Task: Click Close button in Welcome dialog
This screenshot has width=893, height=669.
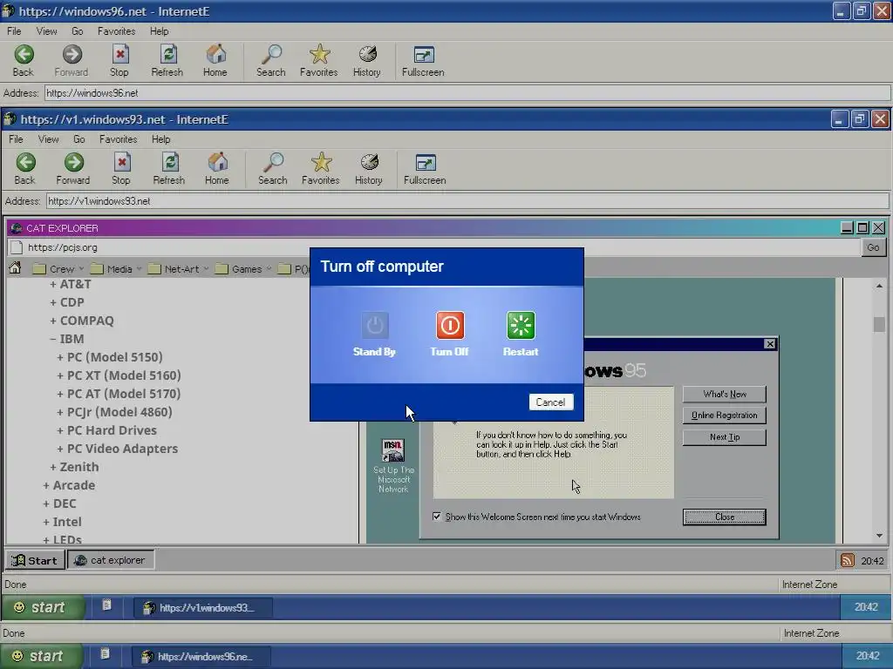Action: 725,517
